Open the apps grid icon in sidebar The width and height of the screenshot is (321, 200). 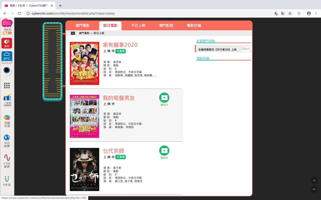7,86
